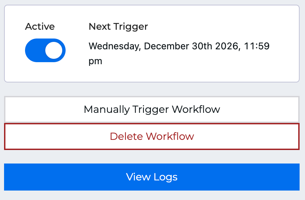
Task: Click the "Active" label text
Action: click(40, 27)
